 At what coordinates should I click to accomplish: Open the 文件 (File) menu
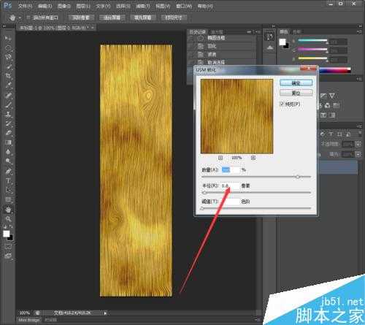(x=26, y=6)
